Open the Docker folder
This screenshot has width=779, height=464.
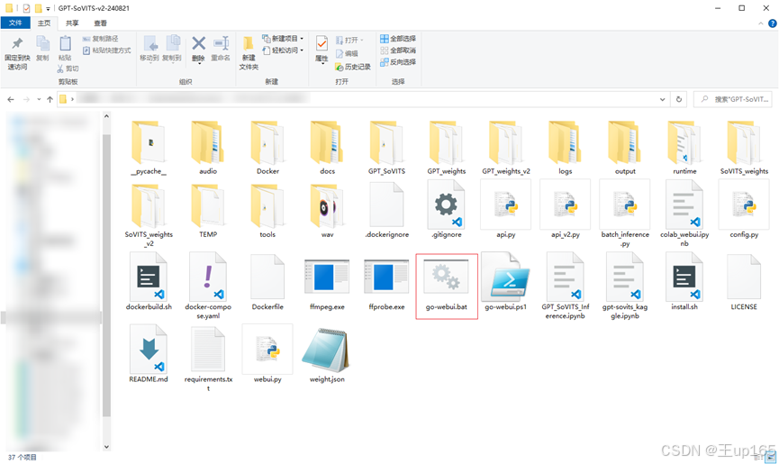(x=267, y=148)
